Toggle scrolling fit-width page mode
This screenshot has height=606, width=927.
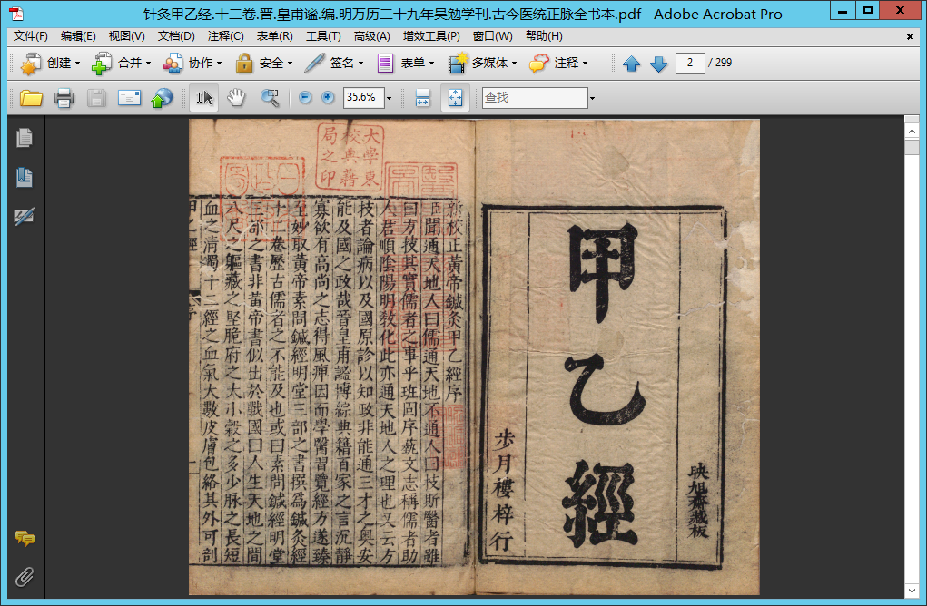point(422,98)
